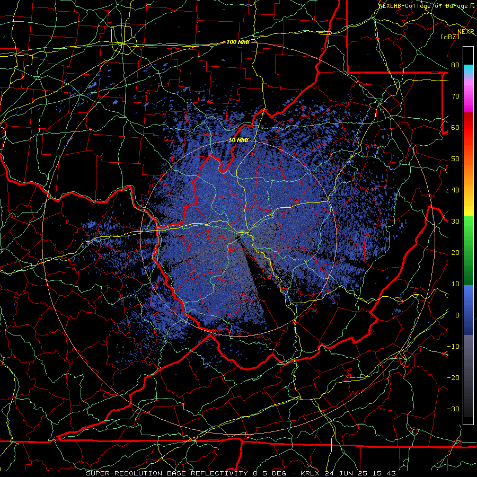Click the 15:43 timestamp in the caption

[383, 473]
